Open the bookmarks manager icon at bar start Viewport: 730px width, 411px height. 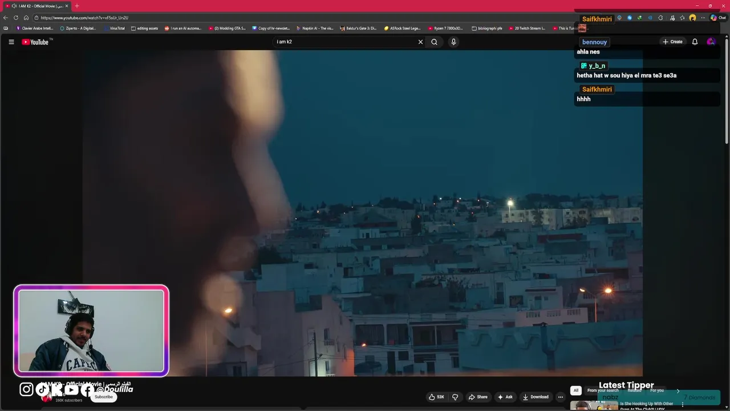coord(6,28)
